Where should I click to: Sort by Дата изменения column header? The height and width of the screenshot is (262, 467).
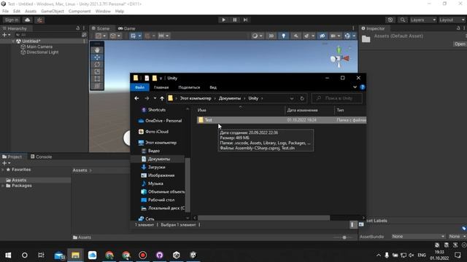[x=302, y=110]
